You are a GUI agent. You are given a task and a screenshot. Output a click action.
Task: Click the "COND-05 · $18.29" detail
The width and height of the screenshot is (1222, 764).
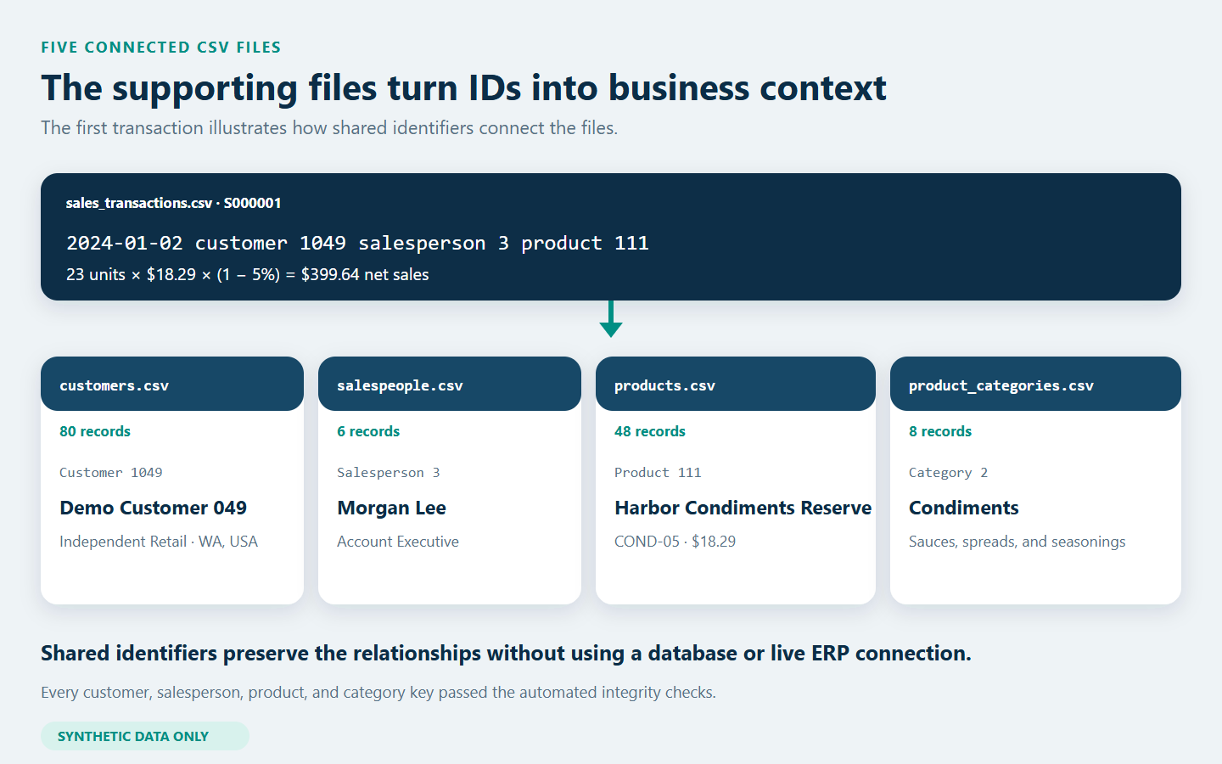click(x=675, y=542)
